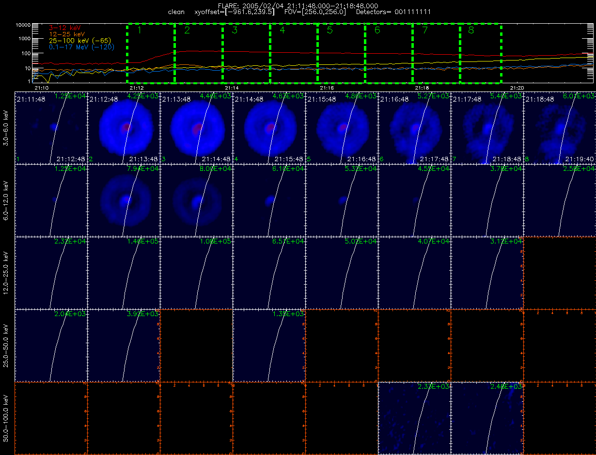Choose the 12.0-25.0 keV image labeled 5.02E+04
596x455 pixels.
pyautogui.click(x=342, y=273)
